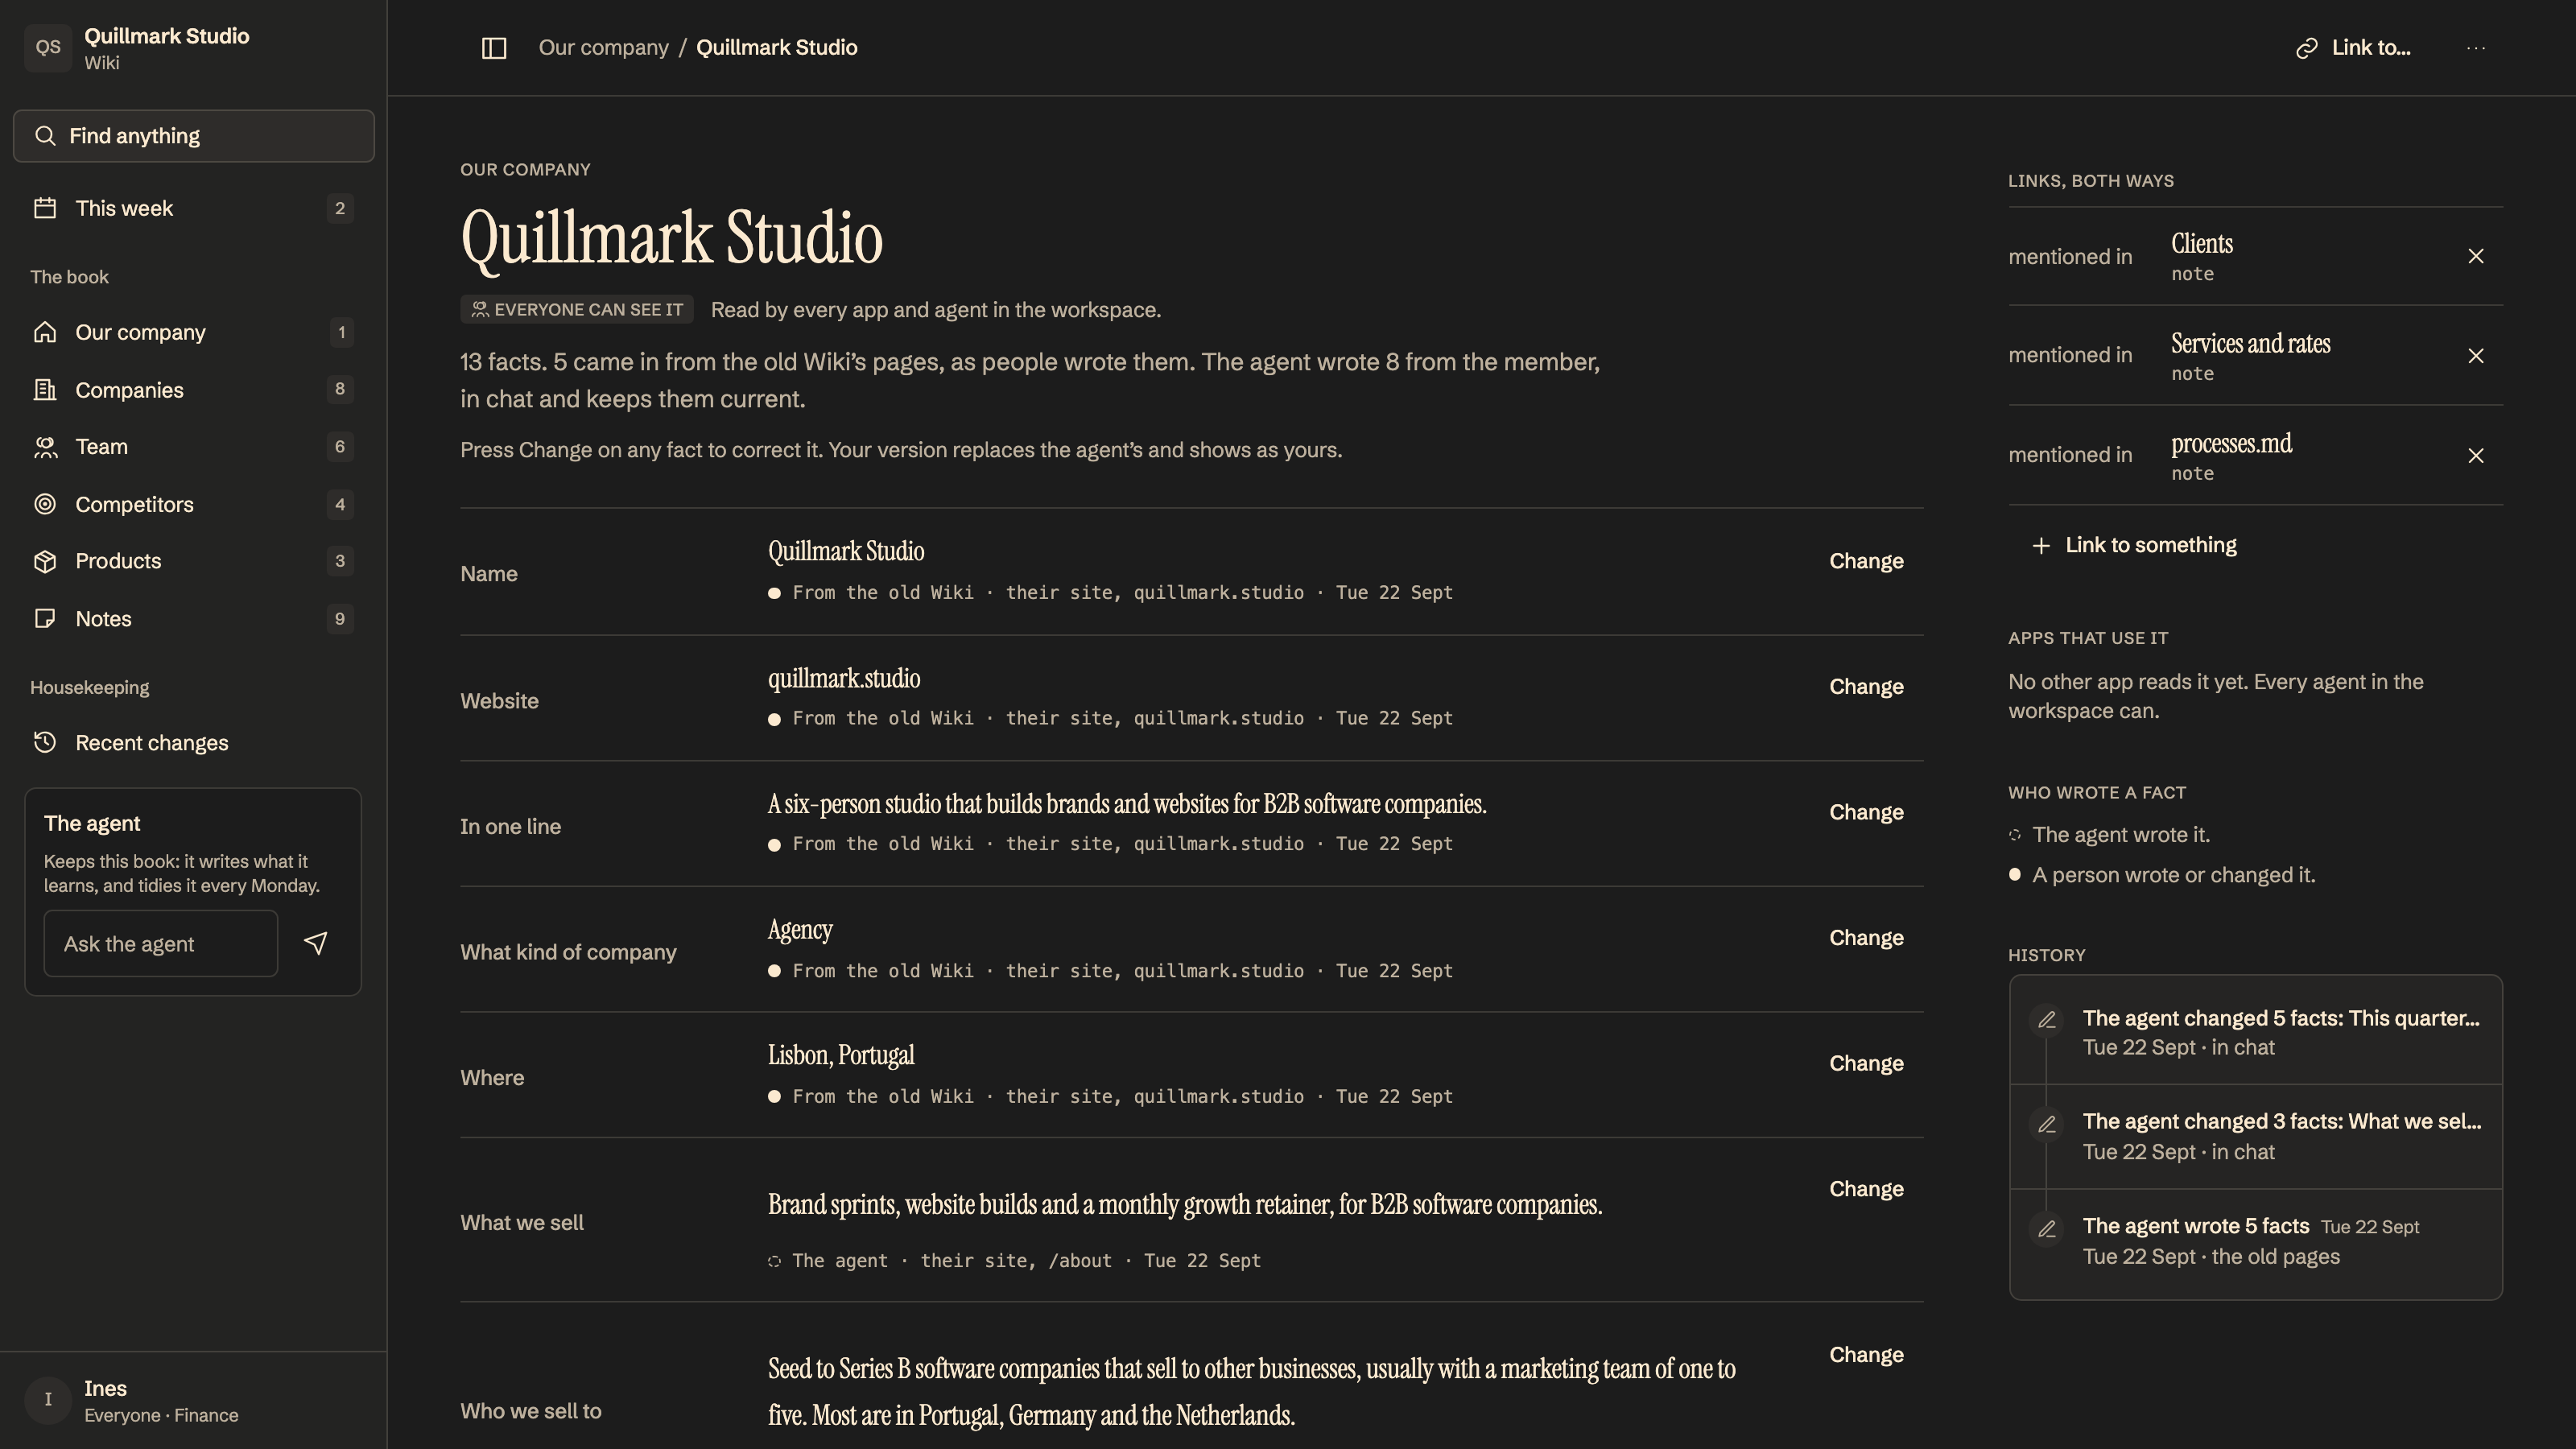Select Competitors in the sidebar
Viewport: 2576px width, 1449px height.
pos(194,504)
